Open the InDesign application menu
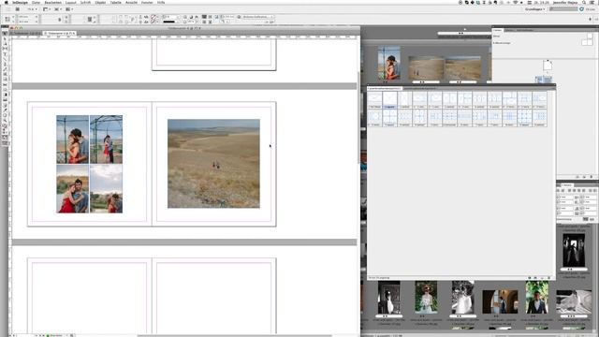 20,2
